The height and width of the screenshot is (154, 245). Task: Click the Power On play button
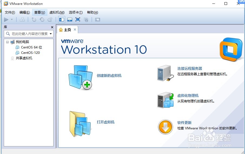(6, 20)
